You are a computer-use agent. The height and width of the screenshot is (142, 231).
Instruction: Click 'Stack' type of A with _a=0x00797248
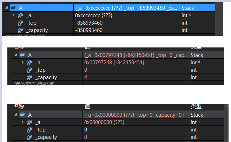[x=197, y=55]
